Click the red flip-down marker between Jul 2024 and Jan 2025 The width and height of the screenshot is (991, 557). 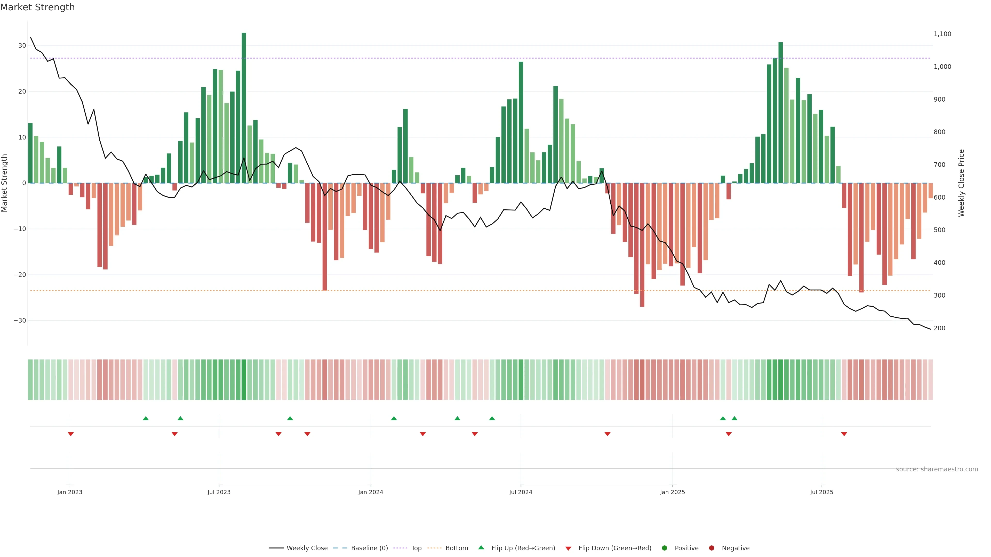pyautogui.click(x=608, y=434)
